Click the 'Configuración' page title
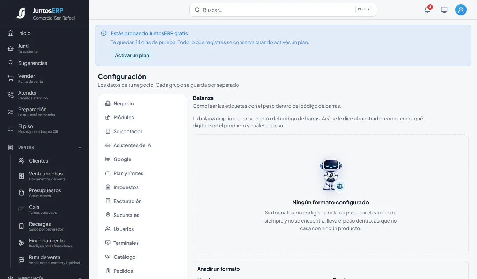 click(122, 77)
